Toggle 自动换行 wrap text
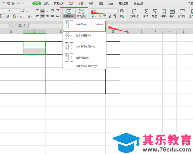193x154 pixels. (x=82, y=13)
